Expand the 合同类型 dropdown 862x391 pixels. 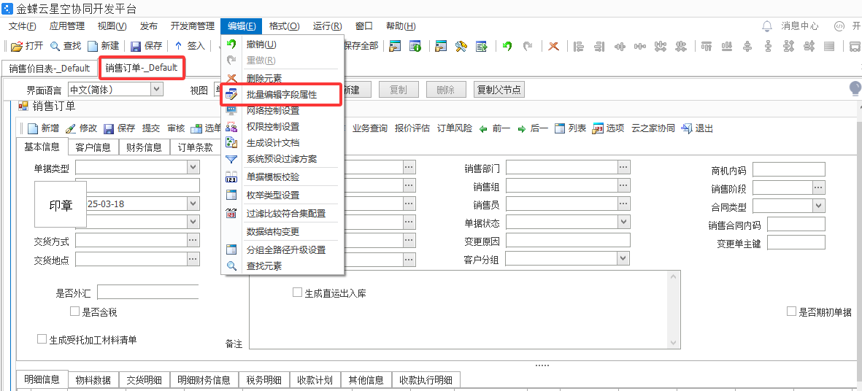[x=819, y=206]
